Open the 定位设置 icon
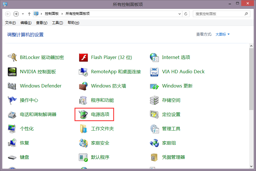 [x=154, y=114]
